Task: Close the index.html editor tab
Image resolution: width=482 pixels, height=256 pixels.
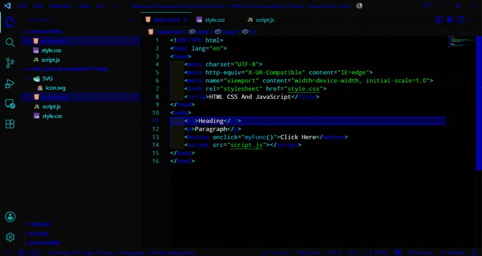Action: tap(185, 20)
